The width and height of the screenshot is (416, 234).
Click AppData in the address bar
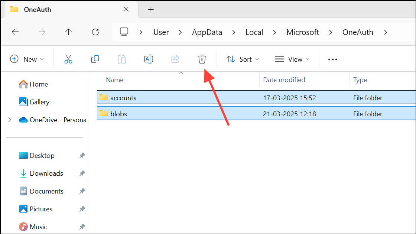point(207,32)
